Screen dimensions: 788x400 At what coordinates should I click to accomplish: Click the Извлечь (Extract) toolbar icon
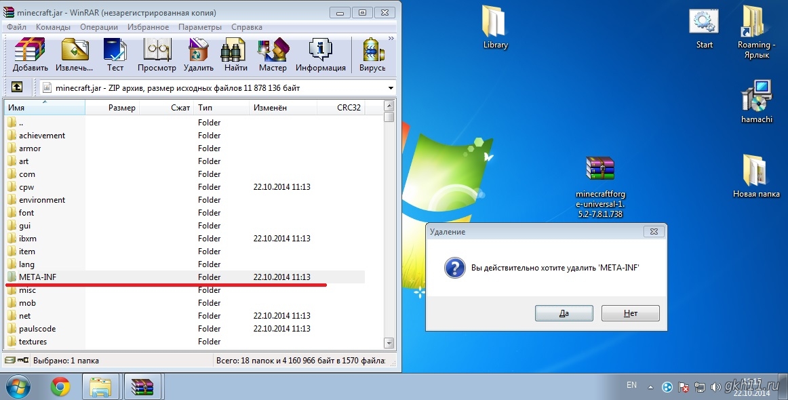[75, 55]
